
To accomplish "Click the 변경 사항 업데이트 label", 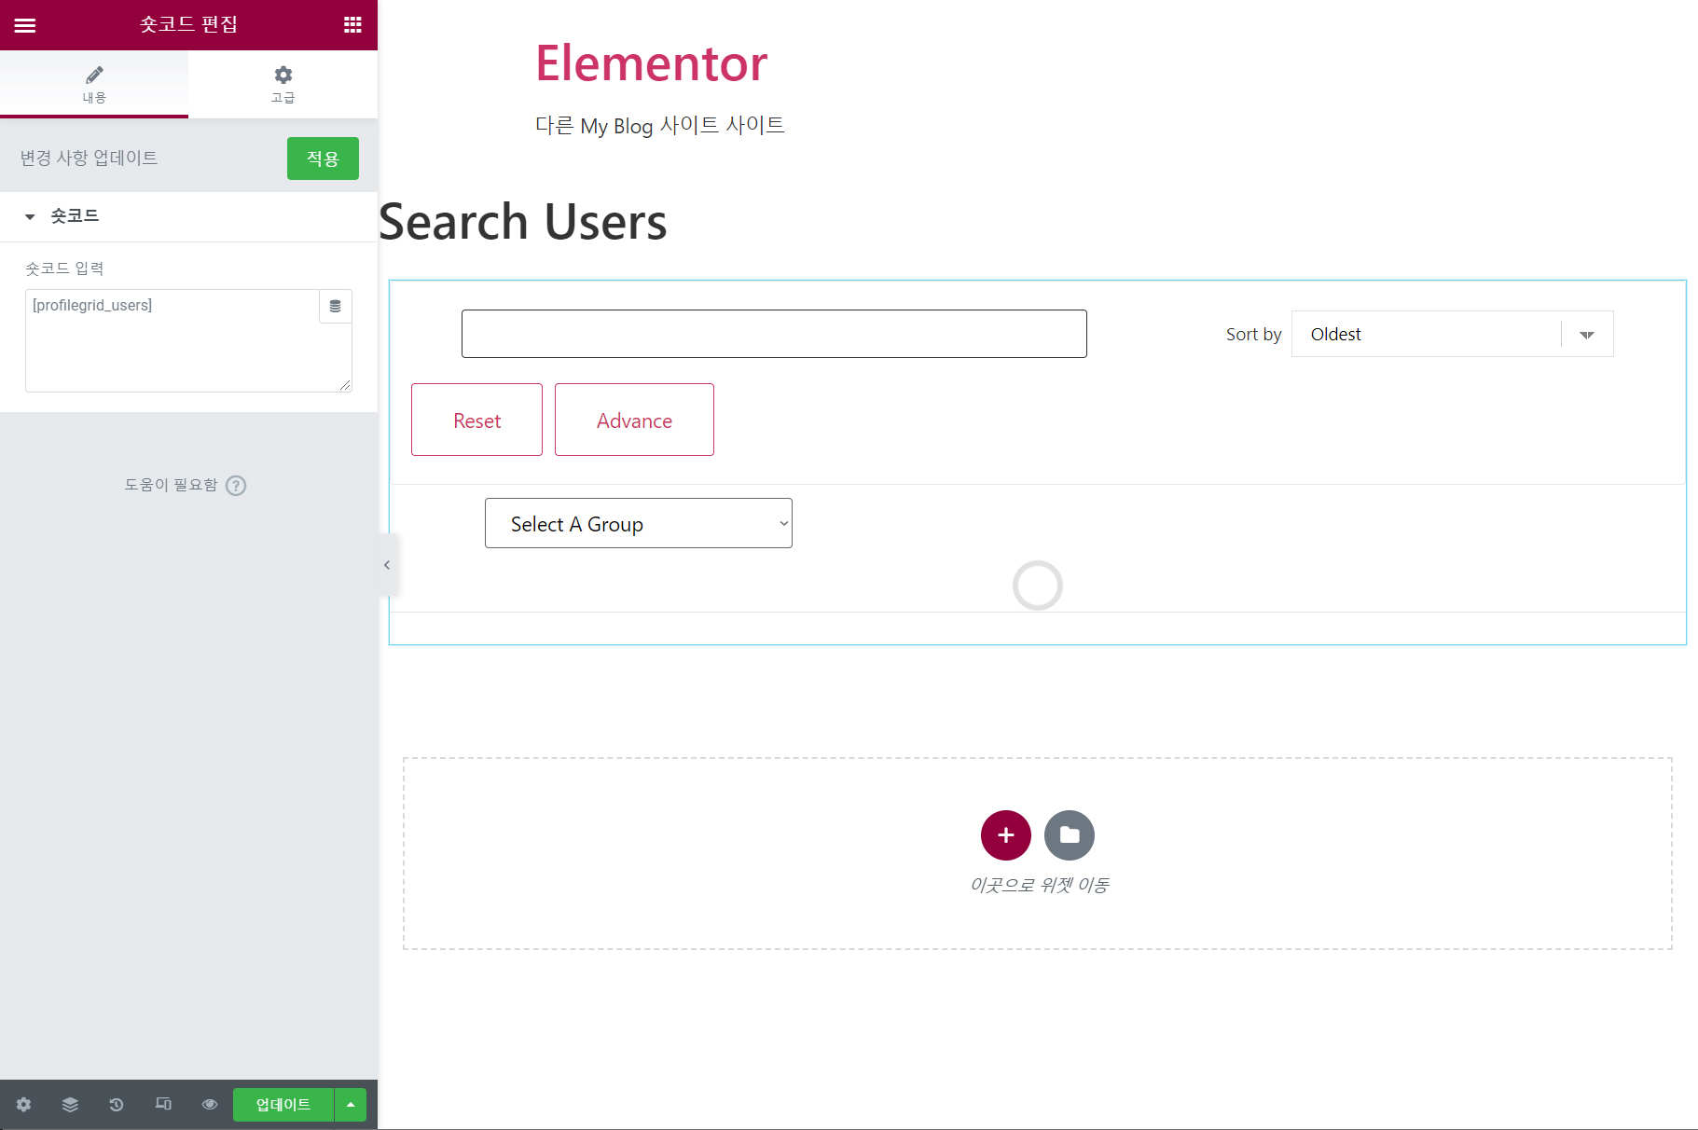I will [89, 158].
